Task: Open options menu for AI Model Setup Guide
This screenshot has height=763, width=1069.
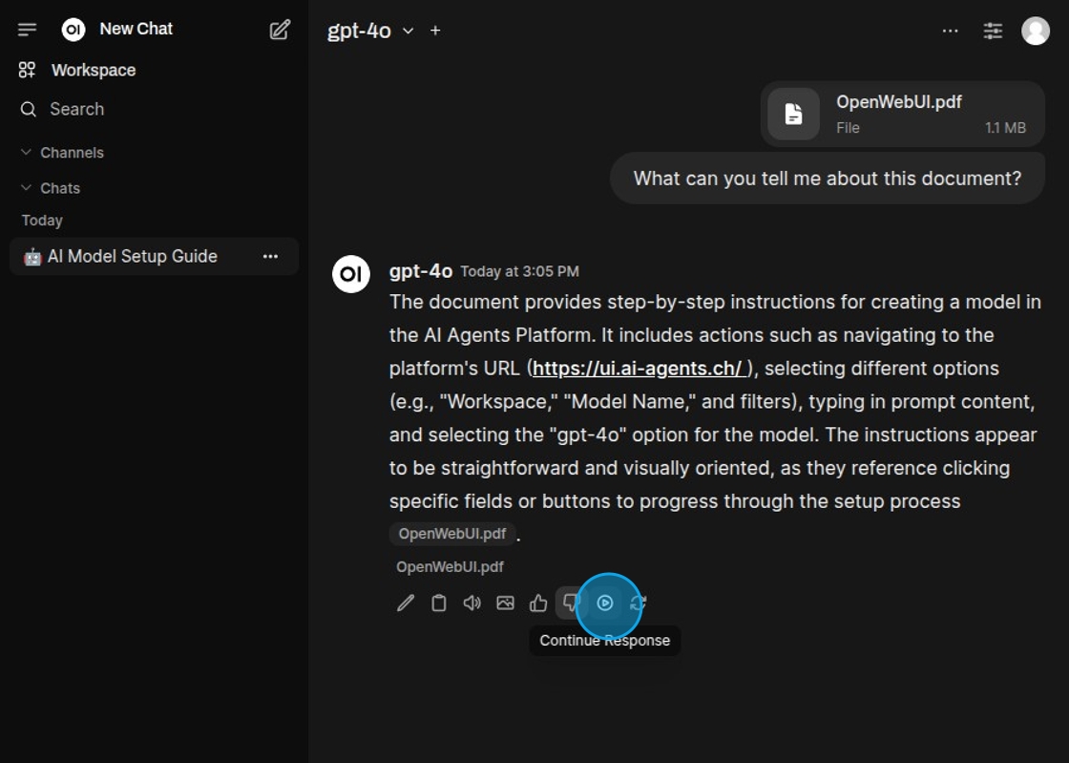Action: [271, 256]
